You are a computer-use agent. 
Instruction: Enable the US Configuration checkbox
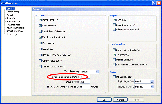point(114,77)
